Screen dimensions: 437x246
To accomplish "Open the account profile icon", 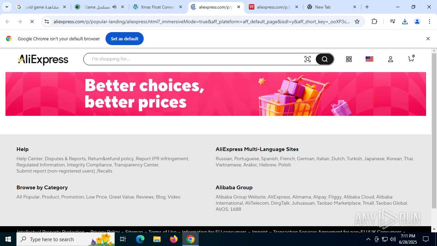I will pyautogui.click(x=391, y=59).
